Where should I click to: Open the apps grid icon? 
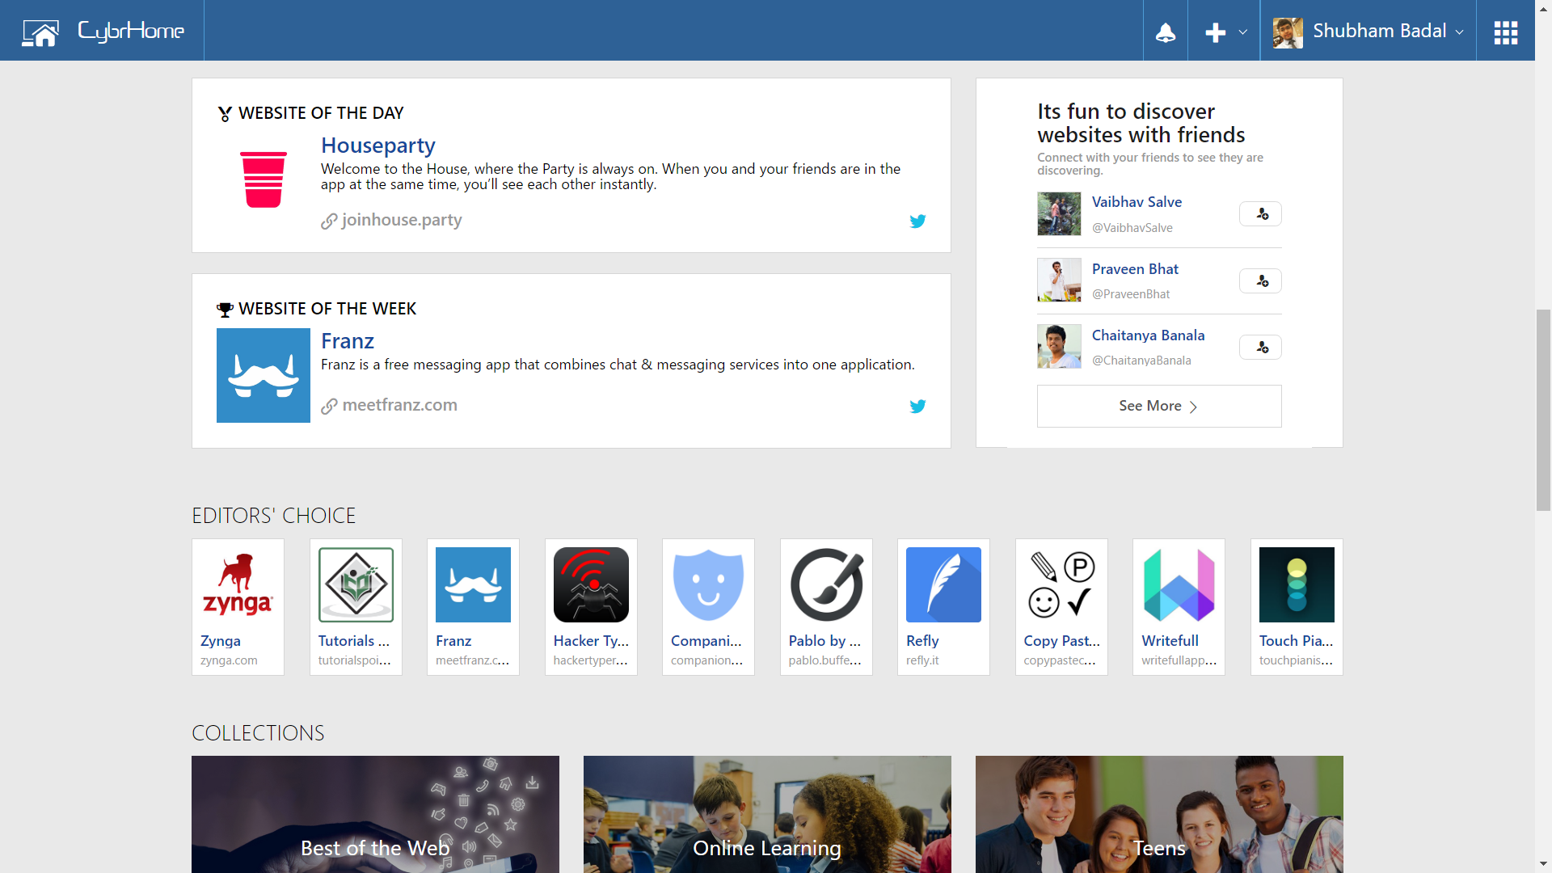[1505, 32]
